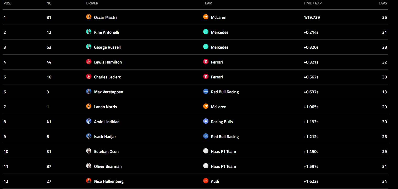Click the Racing Bulls team logo icon
Image resolution: width=398 pixels, height=189 pixels.
206,121
